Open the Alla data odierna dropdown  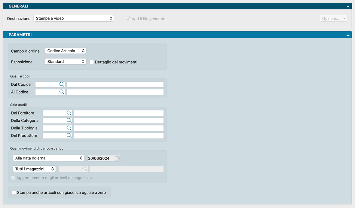49,158
